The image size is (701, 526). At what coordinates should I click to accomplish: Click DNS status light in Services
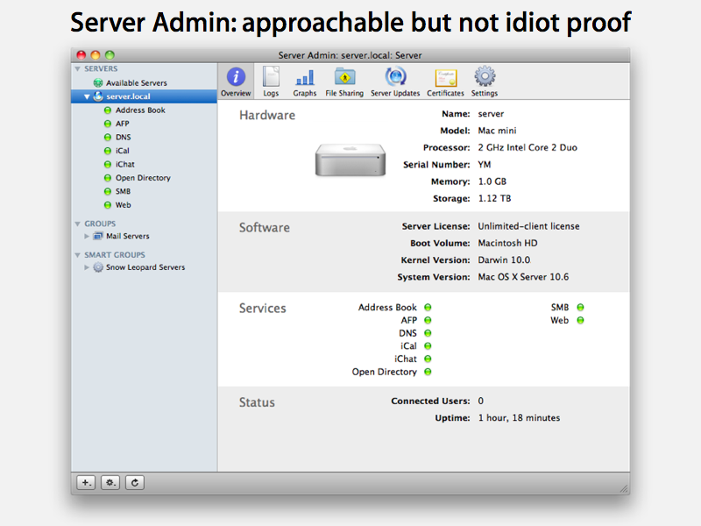pos(428,333)
